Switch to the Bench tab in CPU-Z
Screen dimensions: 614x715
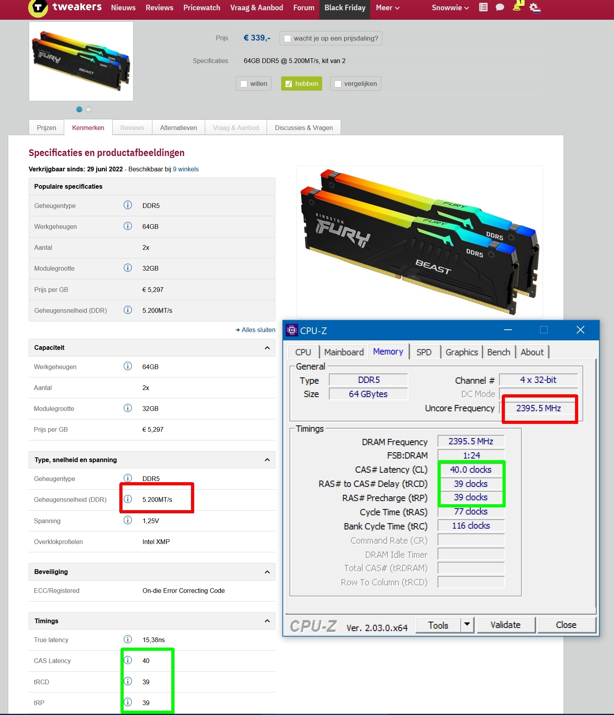[x=499, y=352]
